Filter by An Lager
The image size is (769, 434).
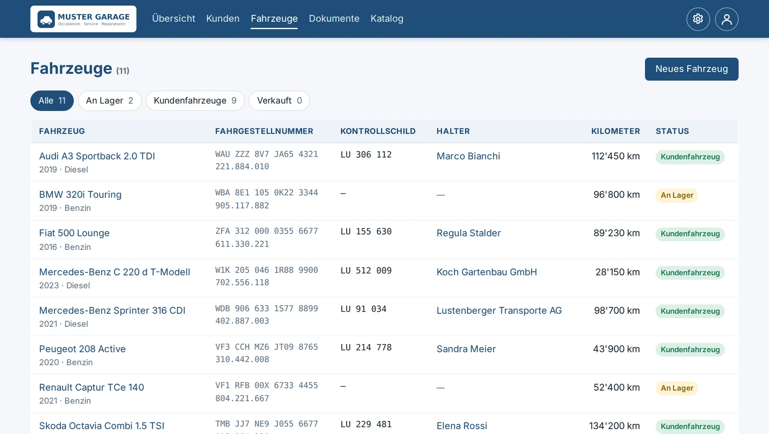coord(110,100)
